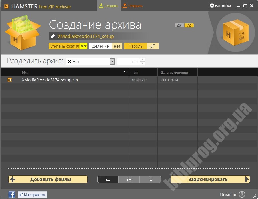The height and width of the screenshot is (199, 258).
Task: Click Заархивировать to start archiving
Action: (210, 179)
